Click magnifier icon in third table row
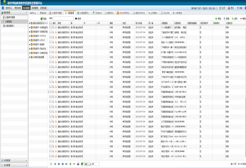Viewport: 246px width, 168px height. point(53,37)
